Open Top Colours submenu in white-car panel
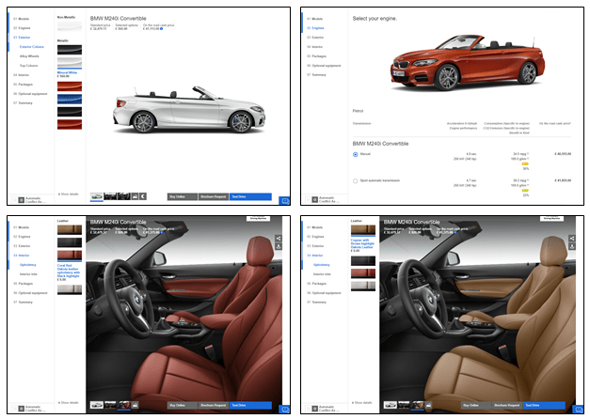The image size is (590, 419). click(x=28, y=66)
